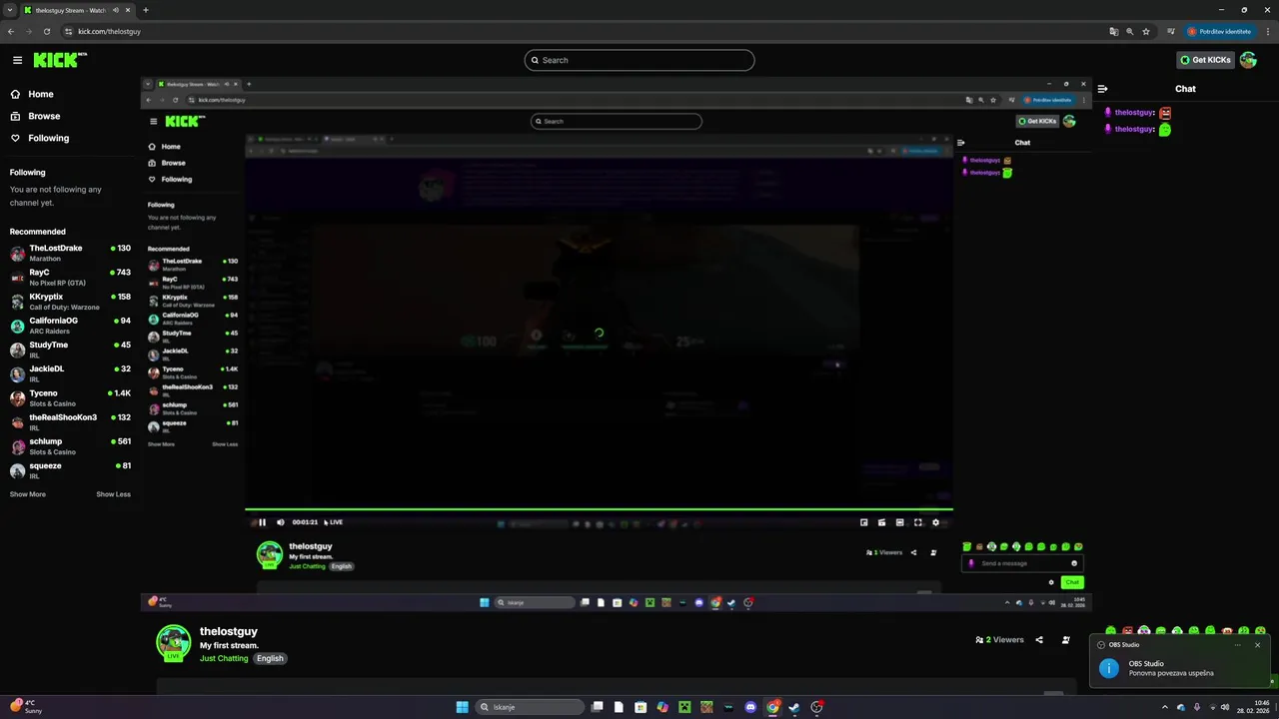This screenshot has height=719, width=1279.
Task: Open OBS Studio from the taskbar
Action: (817, 707)
